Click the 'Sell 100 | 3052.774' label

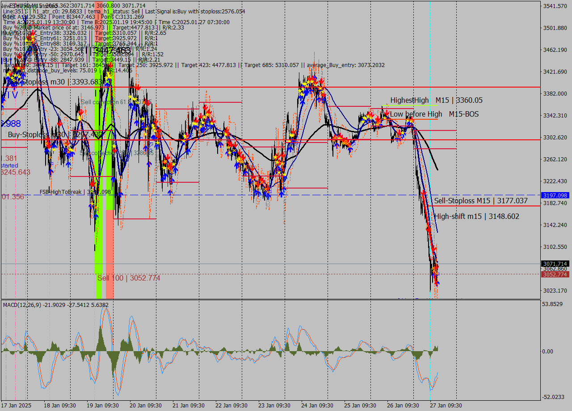point(129,278)
